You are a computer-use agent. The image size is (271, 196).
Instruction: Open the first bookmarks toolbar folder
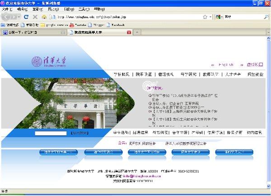(9, 25)
